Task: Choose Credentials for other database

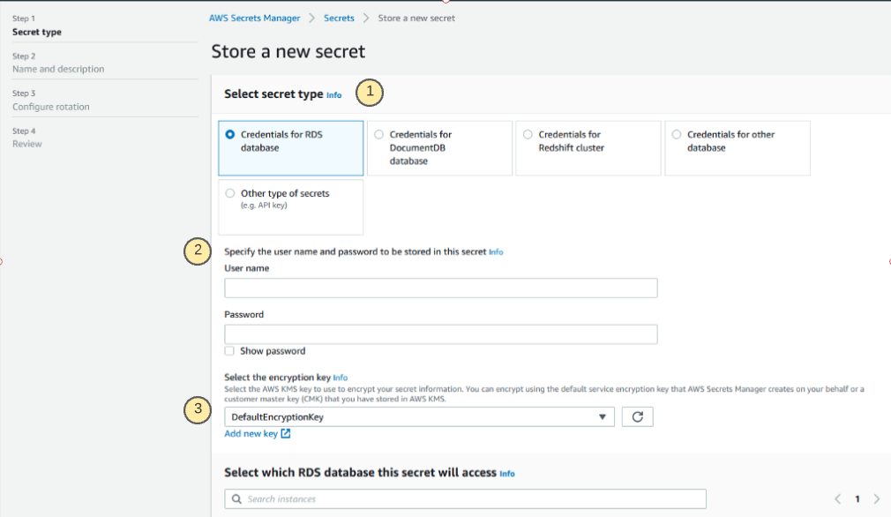Action: pyautogui.click(x=737, y=147)
